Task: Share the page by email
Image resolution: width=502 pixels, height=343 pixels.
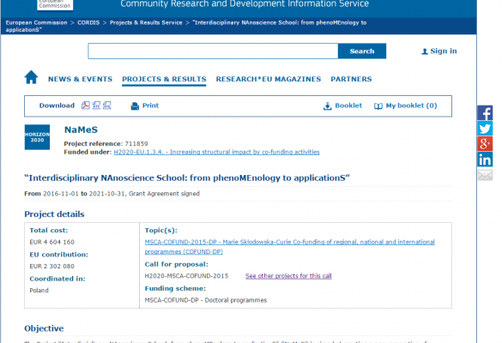Action: coord(485,175)
